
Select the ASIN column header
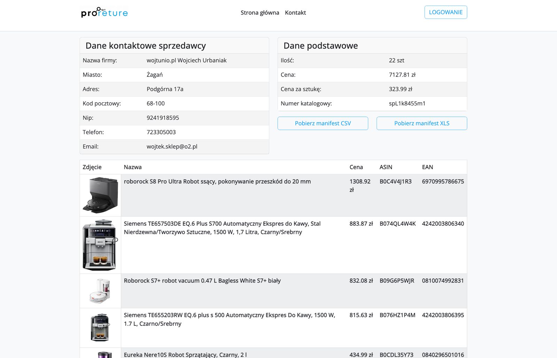click(386, 167)
